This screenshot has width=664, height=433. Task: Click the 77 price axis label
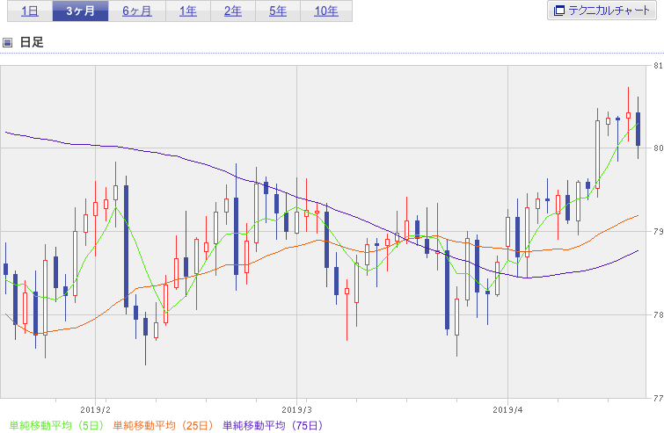pos(658,398)
